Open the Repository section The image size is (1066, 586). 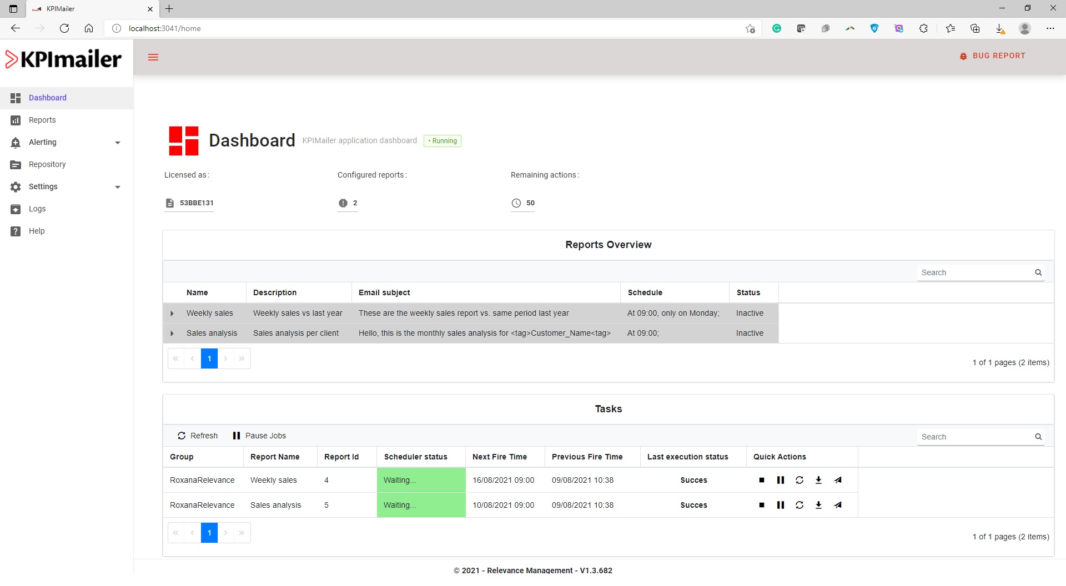tap(47, 164)
